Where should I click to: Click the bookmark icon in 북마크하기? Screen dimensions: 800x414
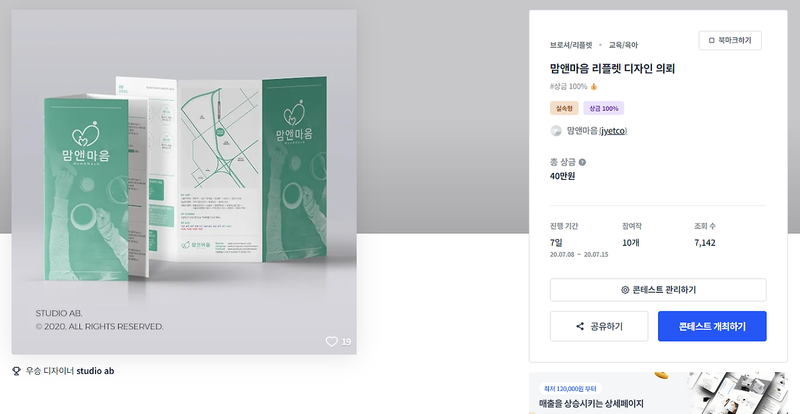[711, 41]
